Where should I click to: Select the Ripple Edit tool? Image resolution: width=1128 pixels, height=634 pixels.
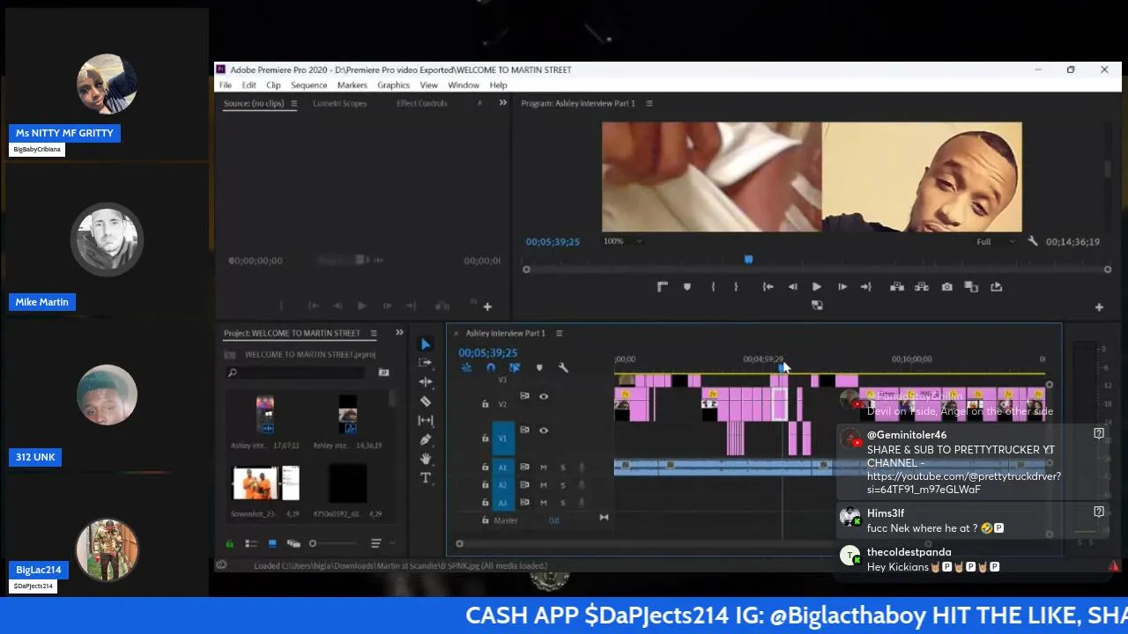(x=426, y=382)
